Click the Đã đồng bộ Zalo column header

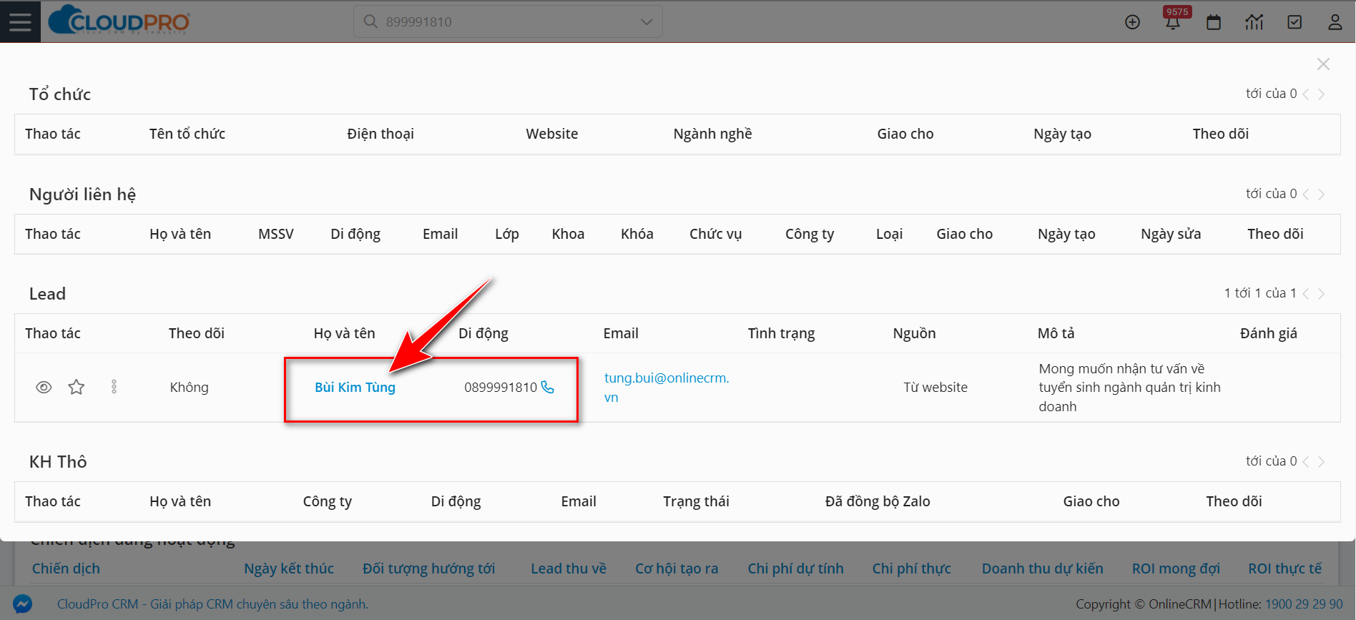(x=878, y=501)
